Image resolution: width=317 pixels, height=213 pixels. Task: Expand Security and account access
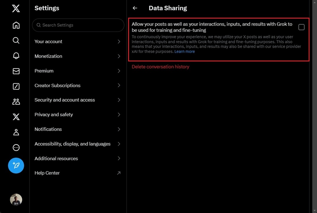click(x=78, y=100)
